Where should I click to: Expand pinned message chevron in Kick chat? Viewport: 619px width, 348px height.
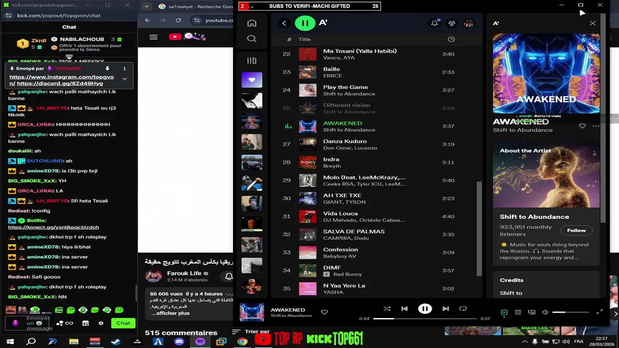pos(124,79)
